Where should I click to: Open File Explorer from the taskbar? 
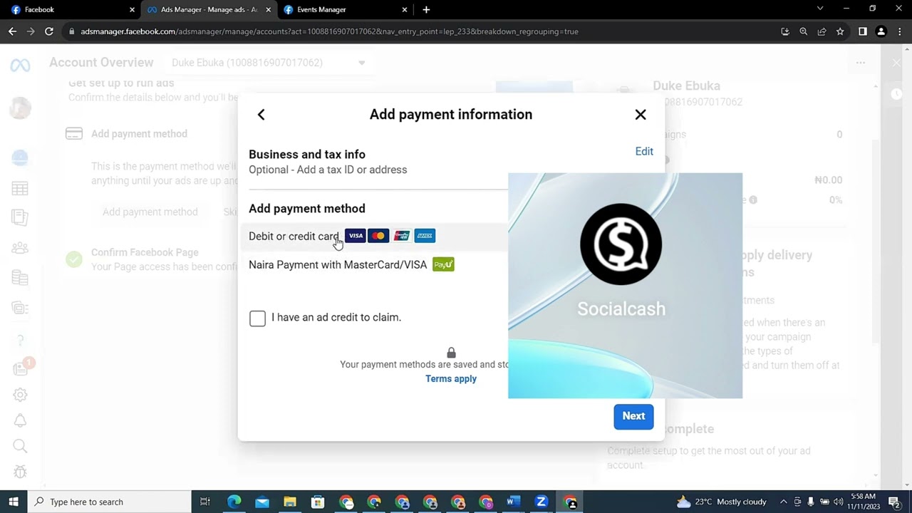[289, 502]
